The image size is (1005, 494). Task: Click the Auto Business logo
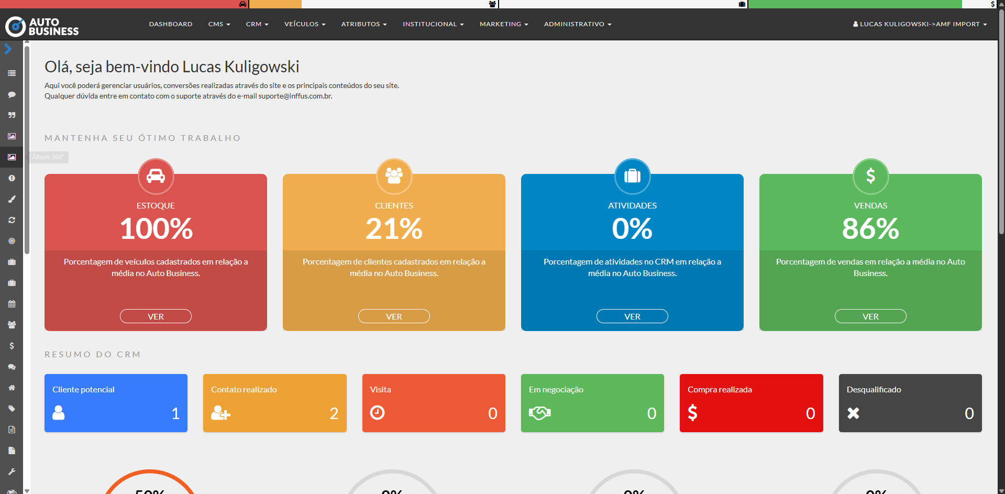coord(42,26)
